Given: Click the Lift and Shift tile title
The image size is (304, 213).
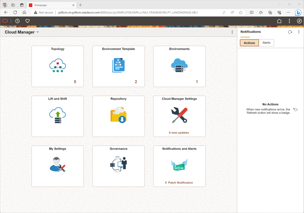Looking at the screenshot, I should [58, 99].
